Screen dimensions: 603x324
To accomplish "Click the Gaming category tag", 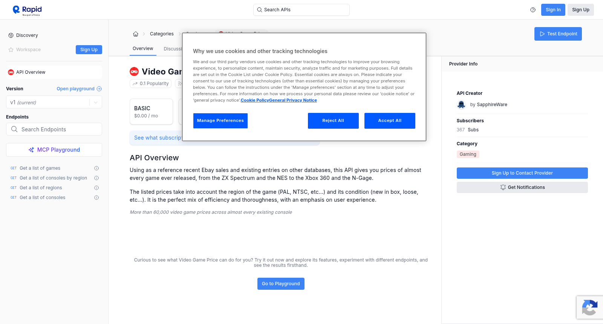I will [x=468, y=154].
